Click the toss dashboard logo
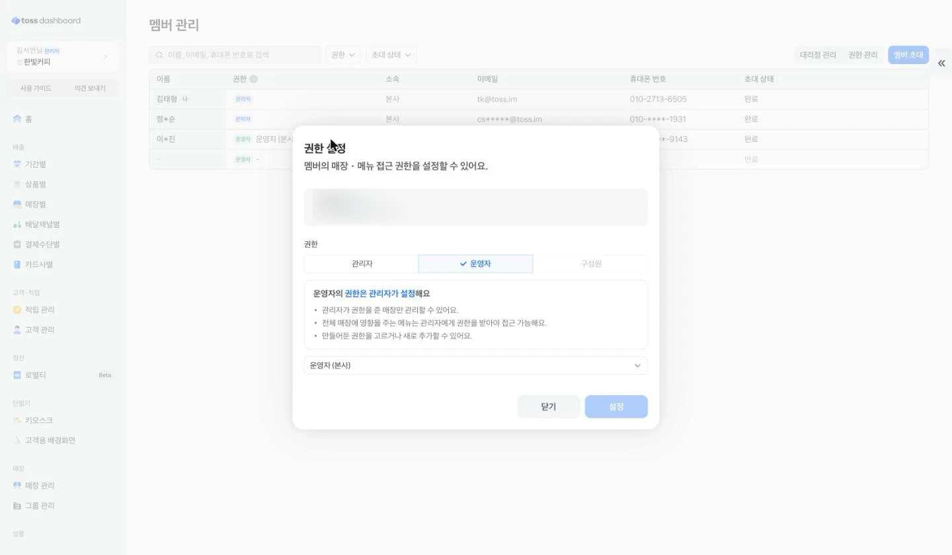The width and height of the screenshot is (952, 555). (46, 20)
